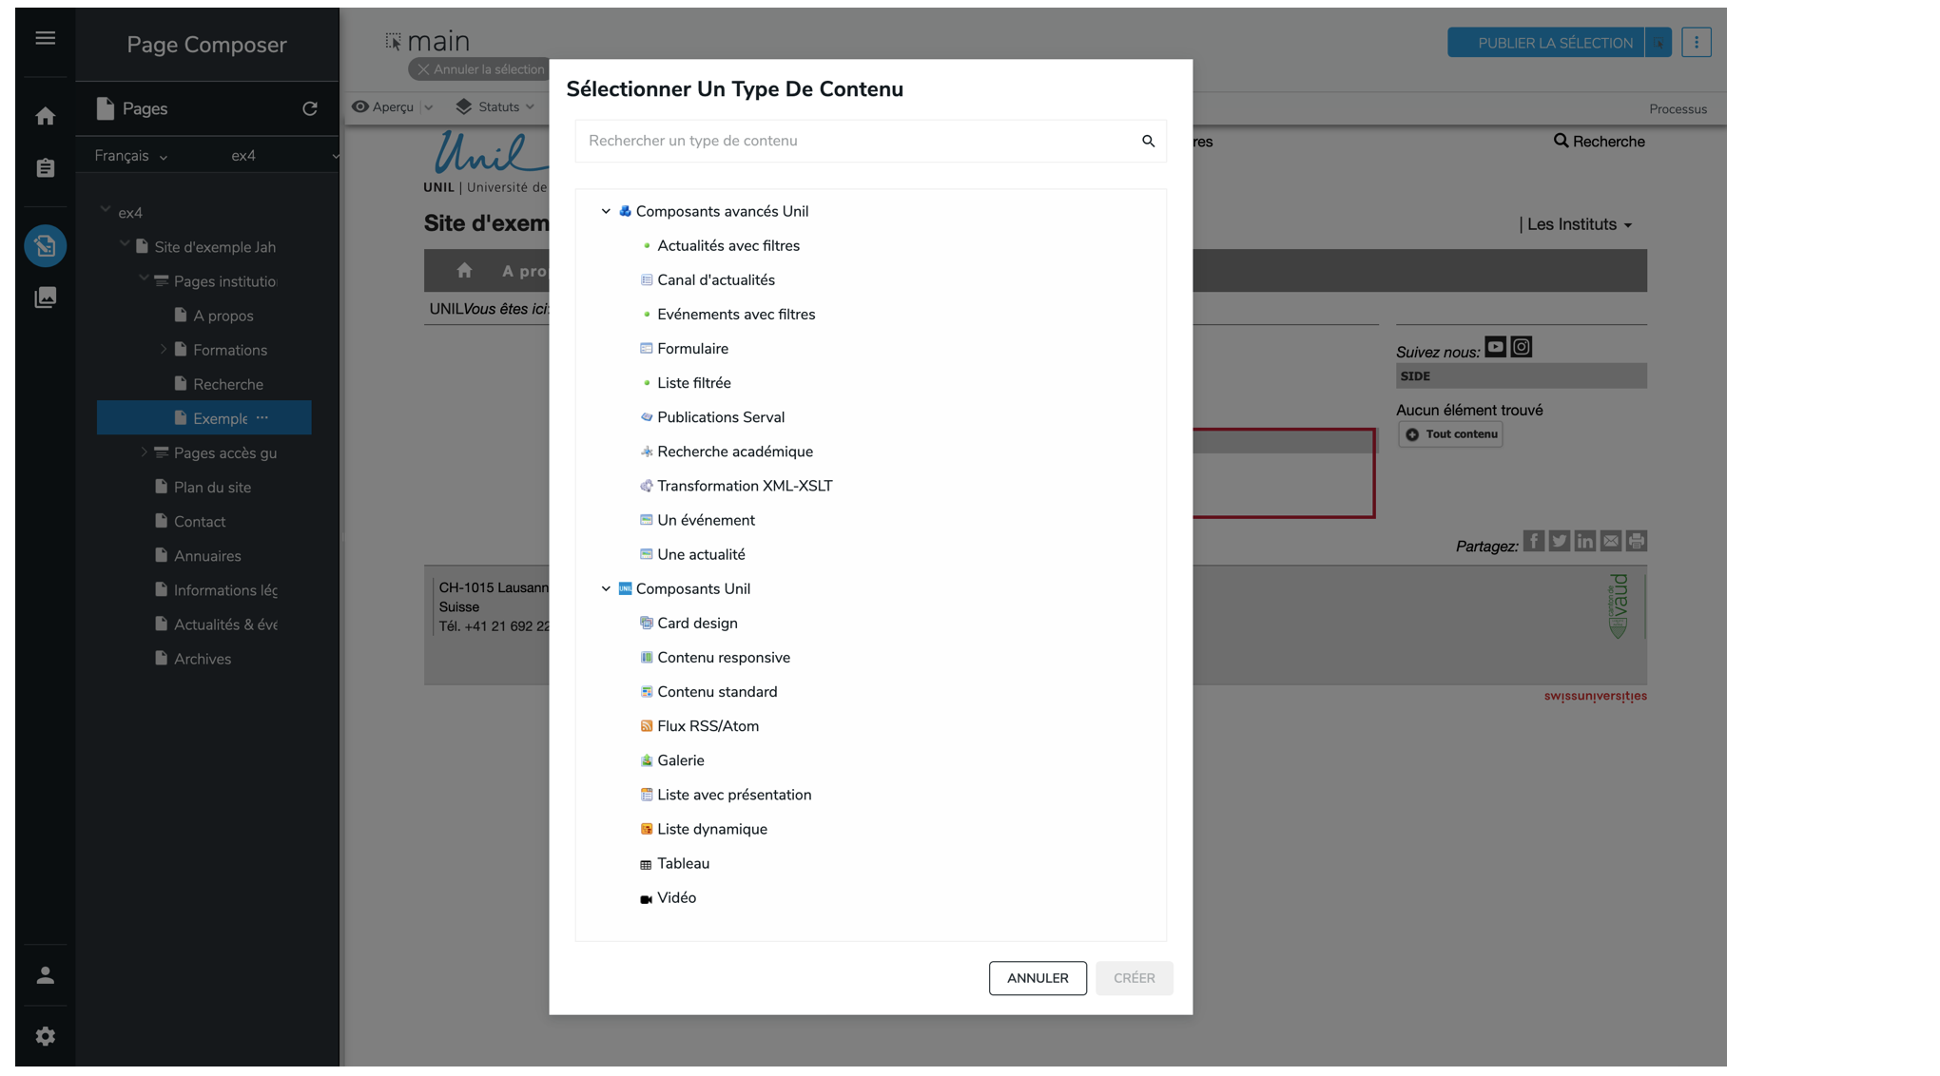Click the Annuler button
The image size is (1940, 1076).
[1037, 978]
